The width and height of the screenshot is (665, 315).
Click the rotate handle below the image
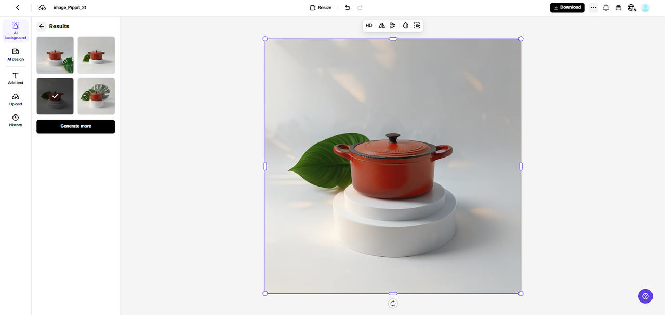(x=393, y=304)
